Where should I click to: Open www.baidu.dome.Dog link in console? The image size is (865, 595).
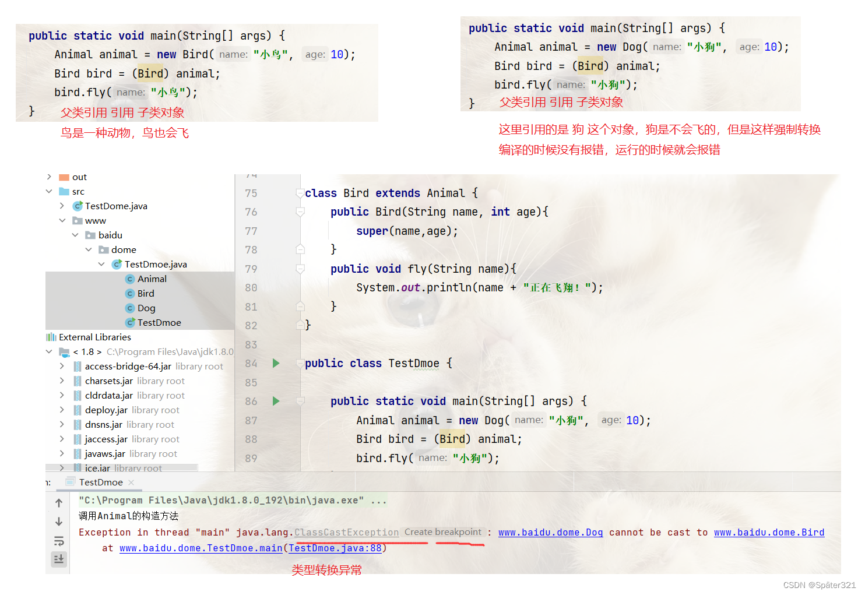click(550, 533)
